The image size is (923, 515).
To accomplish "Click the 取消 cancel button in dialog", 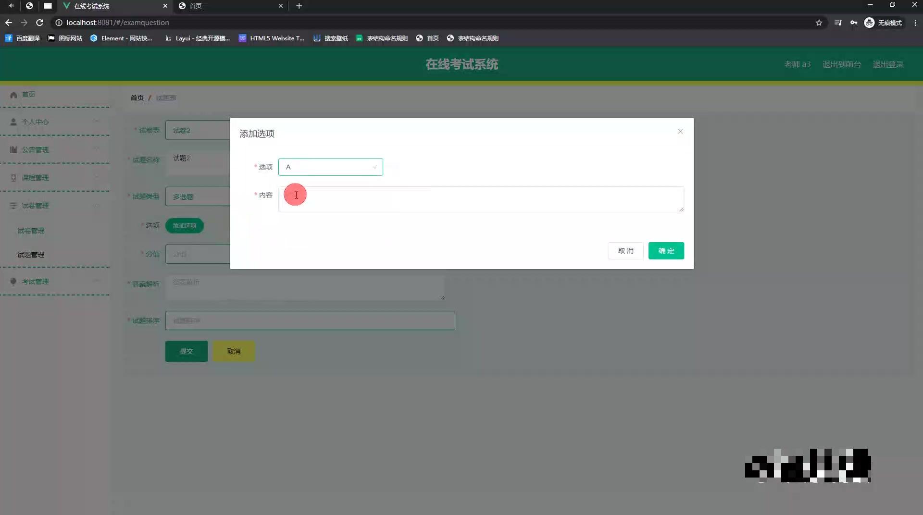I will [x=625, y=250].
